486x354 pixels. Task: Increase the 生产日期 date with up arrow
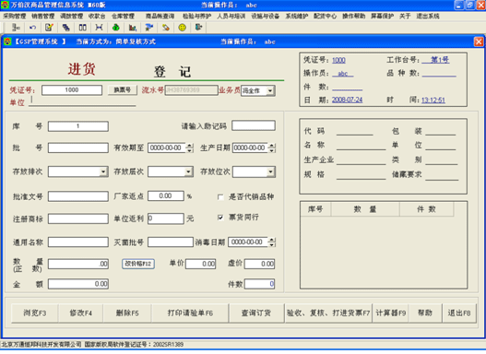click(272, 146)
